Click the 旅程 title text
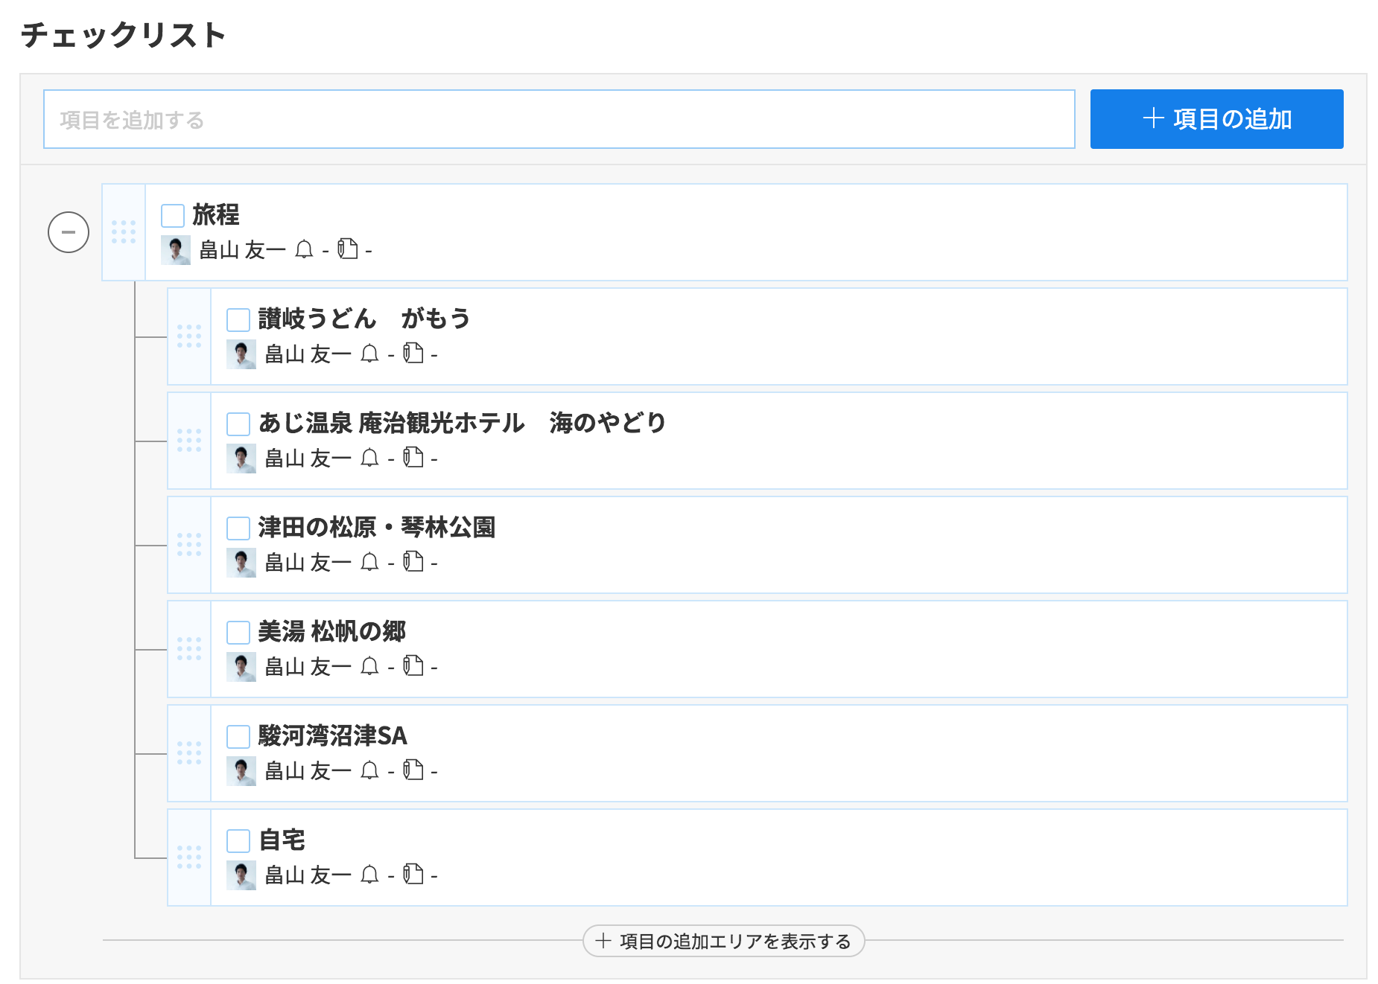The height and width of the screenshot is (984, 1378). [x=216, y=214]
